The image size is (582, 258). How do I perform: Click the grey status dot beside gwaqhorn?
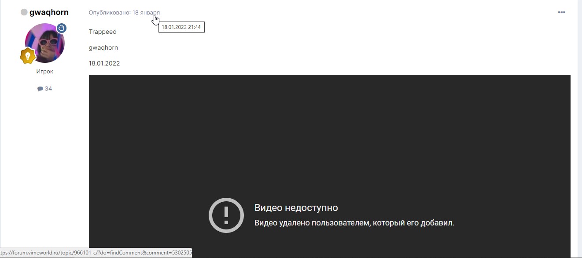tap(24, 12)
